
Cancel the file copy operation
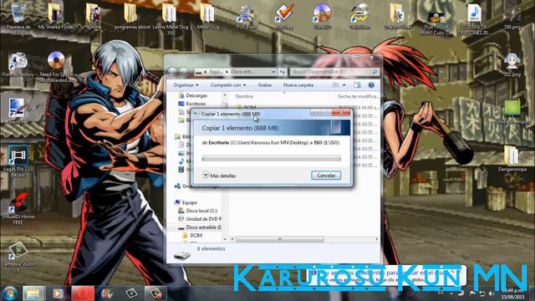[x=326, y=176]
